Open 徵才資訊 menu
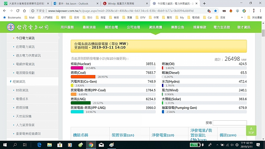The height and width of the screenshot is (149, 265). (x=244, y=27)
